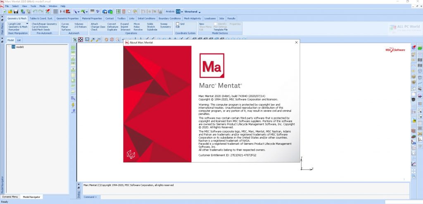The image size is (423, 204).
Task: Select the Zoom Out magnifier icon
Action: [x=98, y=39]
